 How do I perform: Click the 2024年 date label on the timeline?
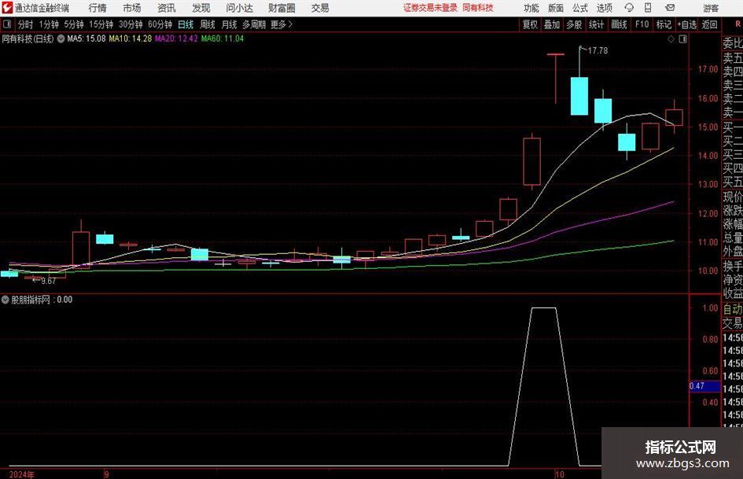[x=22, y=474]
